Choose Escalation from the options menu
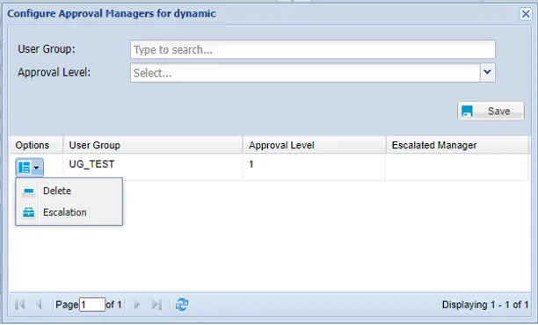Image resolution: width=538 pixels, height=325 pixels. coord(69,213)
